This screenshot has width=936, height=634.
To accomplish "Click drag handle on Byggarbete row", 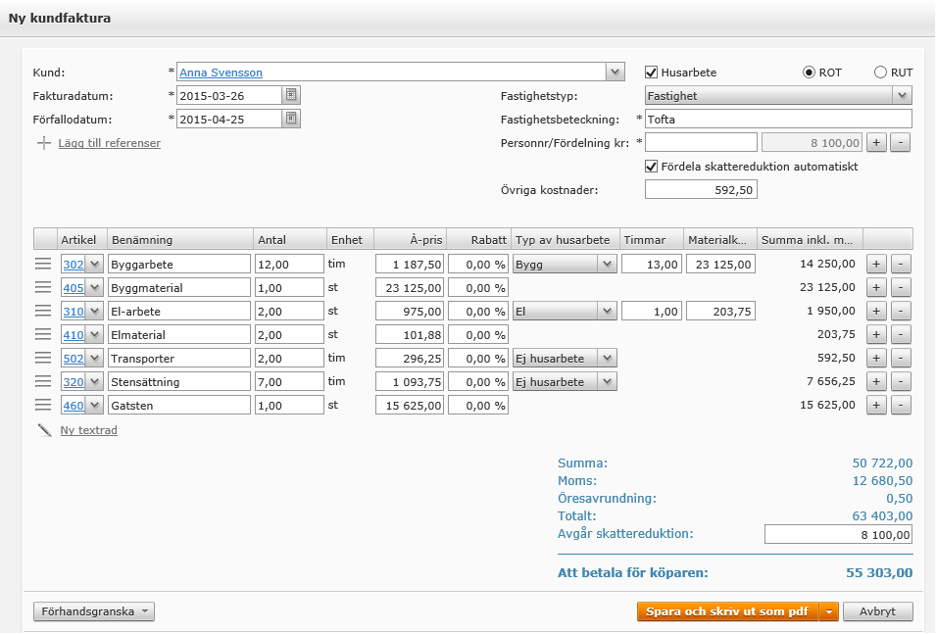I will (43, 264).
